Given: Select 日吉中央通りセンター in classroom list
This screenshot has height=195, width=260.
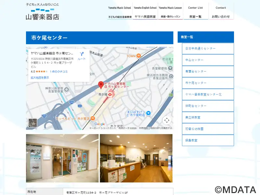Looking at the screenshot, I should pos(208,48).
